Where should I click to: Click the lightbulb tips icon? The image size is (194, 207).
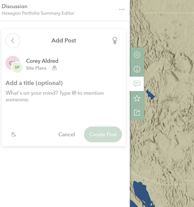tap(115, 40)
